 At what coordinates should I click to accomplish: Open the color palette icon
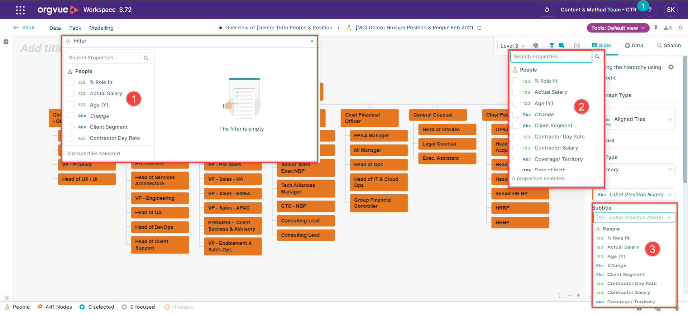coord(536,45)
